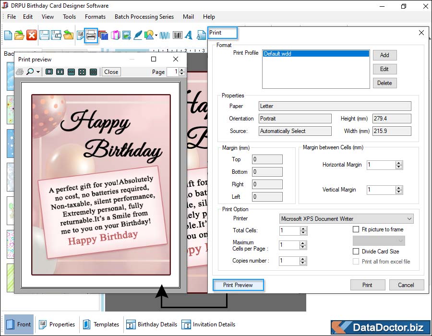Check the Divide Card Size option
Viewport: 432px width, 336px height.
(356, 252)
